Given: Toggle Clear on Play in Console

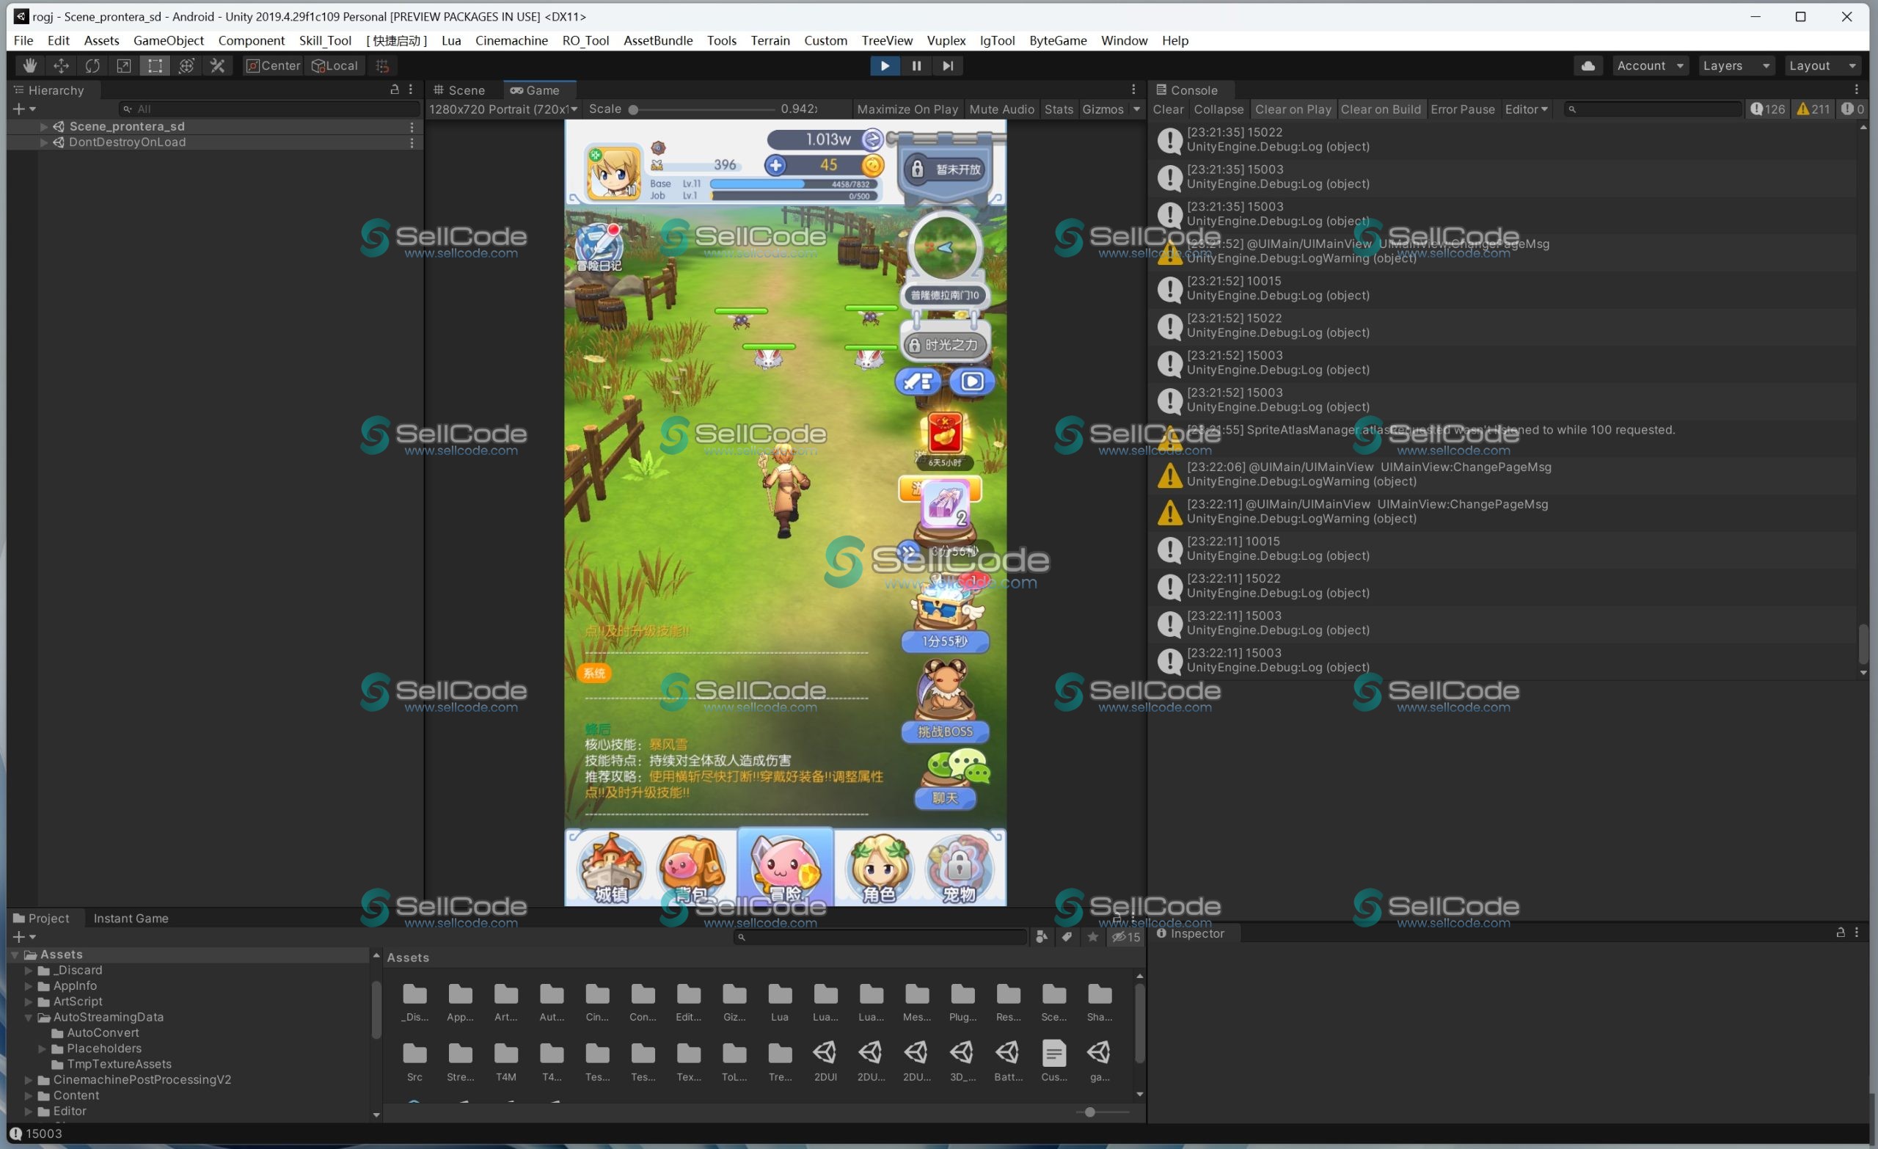Looking at the screenshot, I should pos(1293,109).
